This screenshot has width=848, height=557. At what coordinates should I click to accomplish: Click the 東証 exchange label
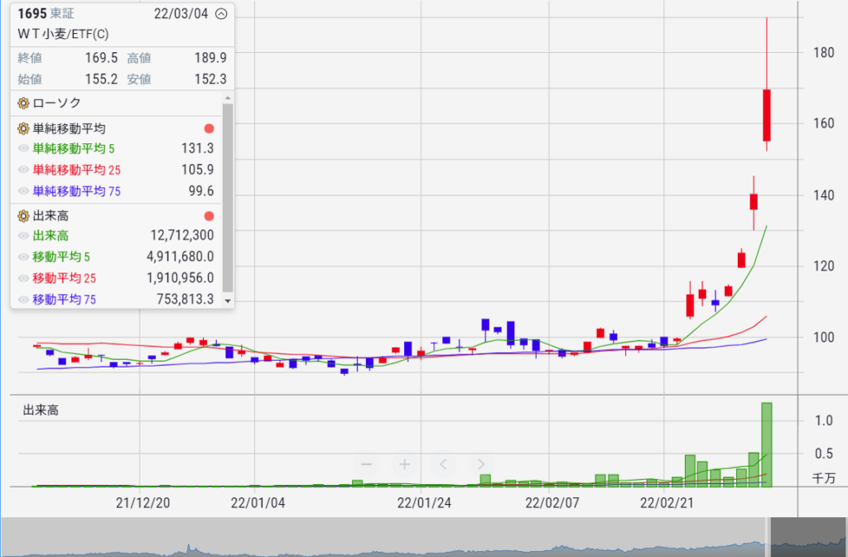tap(62, 14)
